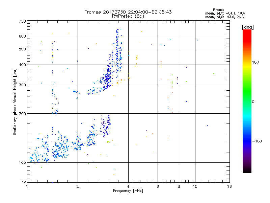Click the "Frequency [MHz]" x-axis label
The image size is (270, 203).
(128, 191)
